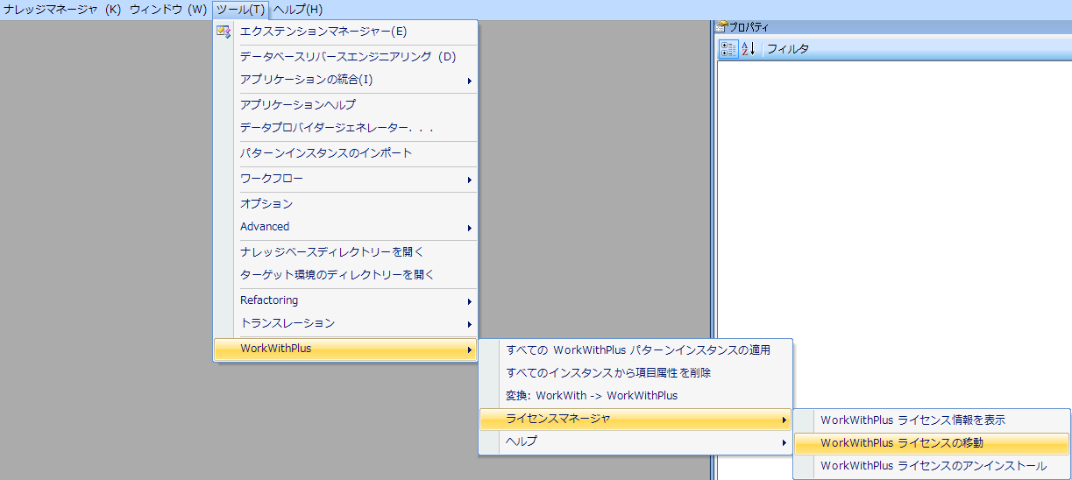The width and height of the screenshot is (1072, 480).
Task: Open the Advanced submenu
Action: tap(470, 227)
